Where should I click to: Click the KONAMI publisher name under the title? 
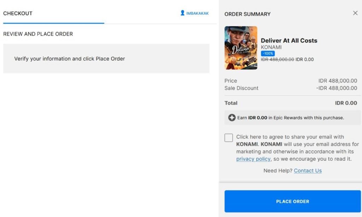click(x=271, y=47)
